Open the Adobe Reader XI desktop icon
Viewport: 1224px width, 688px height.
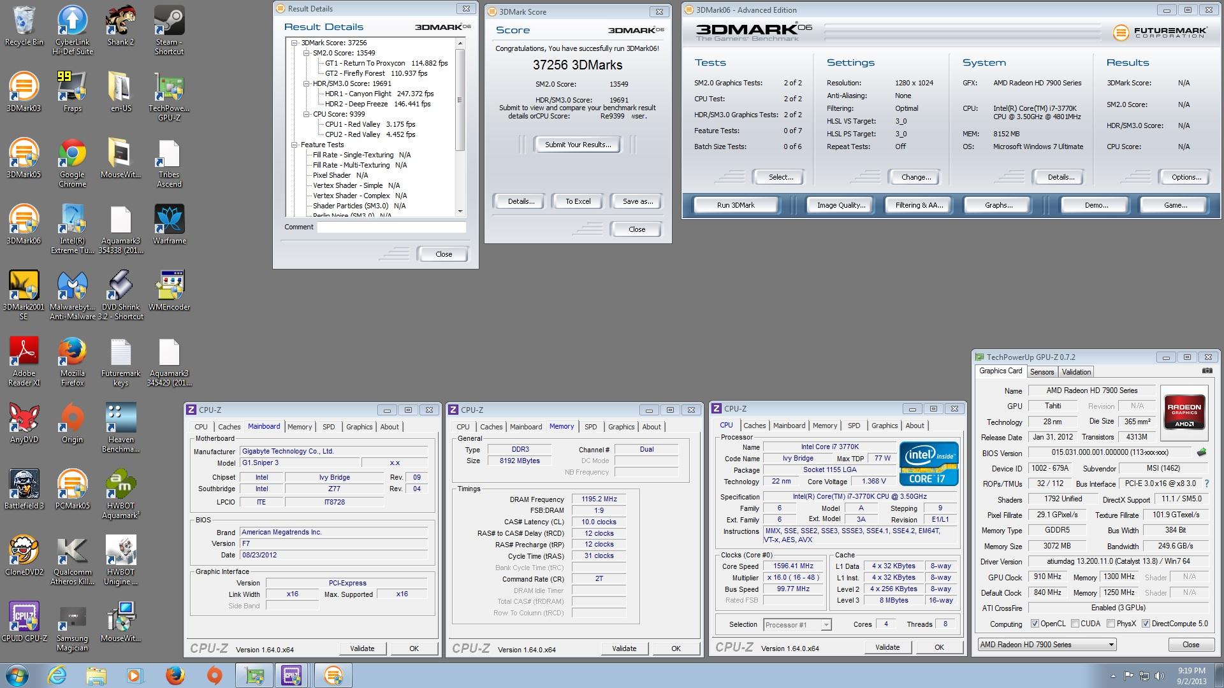pos(24,361)
